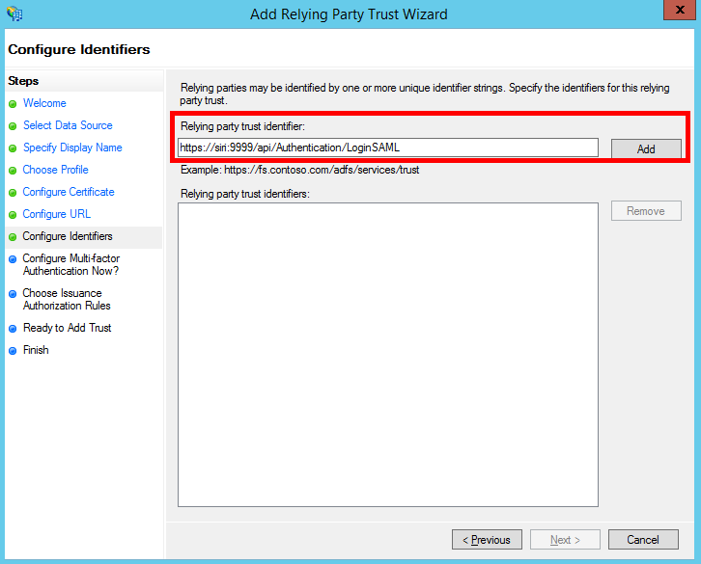Click Configure Multi-factor Authentication Now? step

(x=71, y=265)
